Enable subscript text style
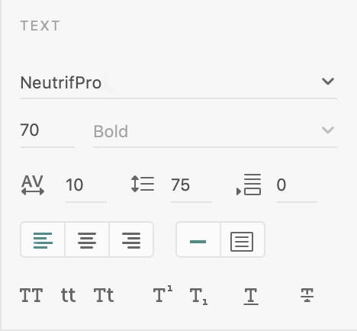 click(198, 297)
